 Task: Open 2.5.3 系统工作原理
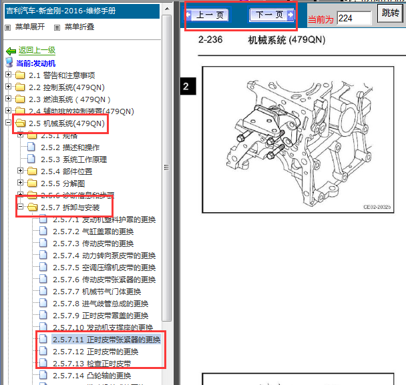click(x=74, y=159)
